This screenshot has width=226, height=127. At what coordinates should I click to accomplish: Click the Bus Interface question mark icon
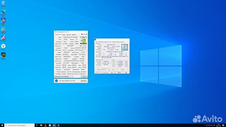click(87, 50)
